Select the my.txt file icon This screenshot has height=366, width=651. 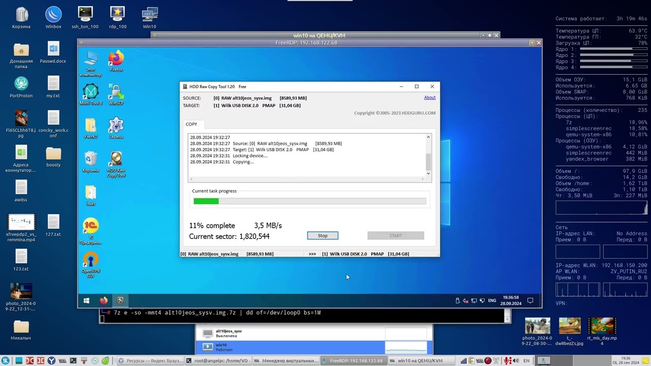(53, 87)
